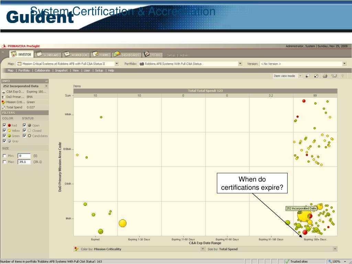The height and width of the screenshot is (264, 352).
Task: Click the top Setup link beside Admin
Action: pos(171,55)
